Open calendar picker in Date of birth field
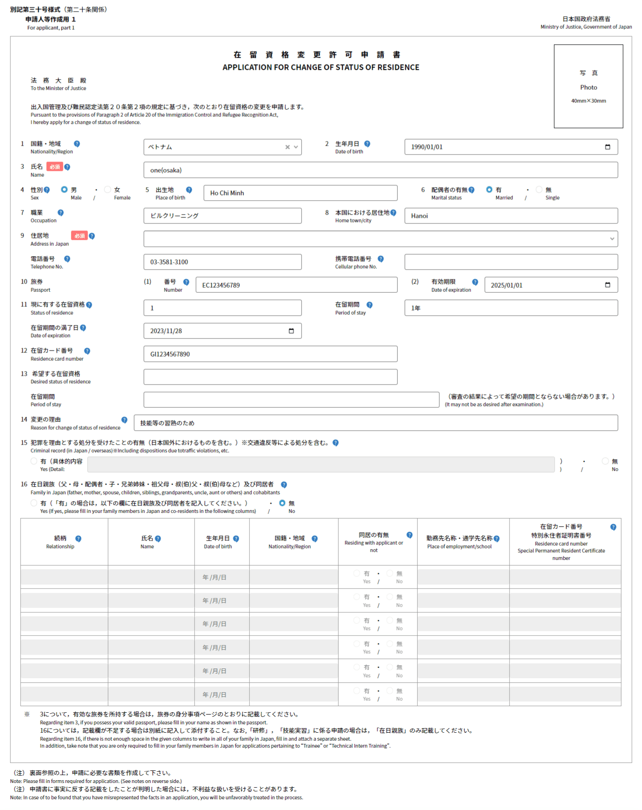 pos(607,147)
